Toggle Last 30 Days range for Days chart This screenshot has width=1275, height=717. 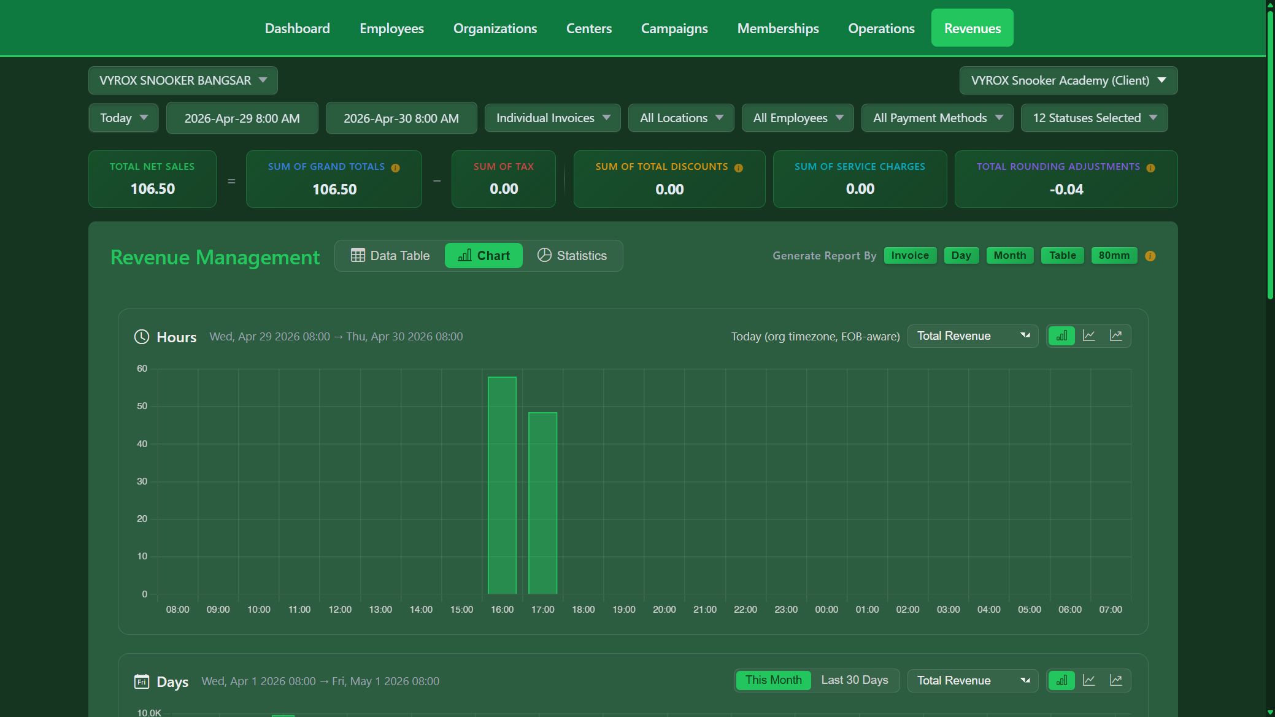pos(855,680)
